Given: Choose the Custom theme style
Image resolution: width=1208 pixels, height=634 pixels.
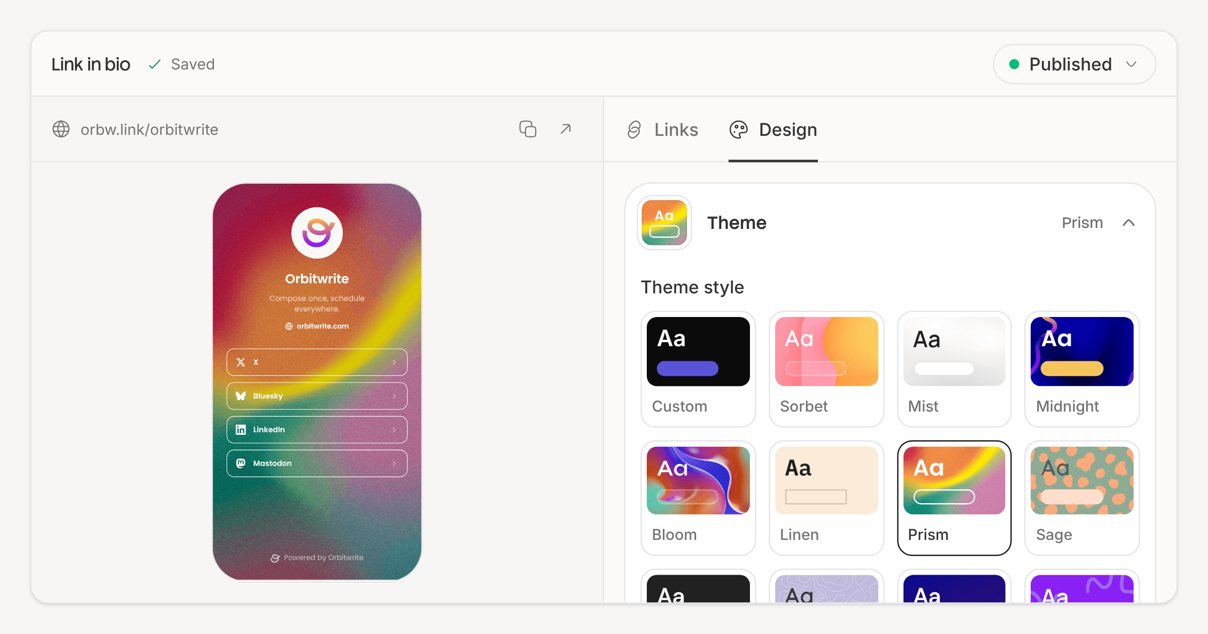Looking at the screenshot, I should [698, 369].
